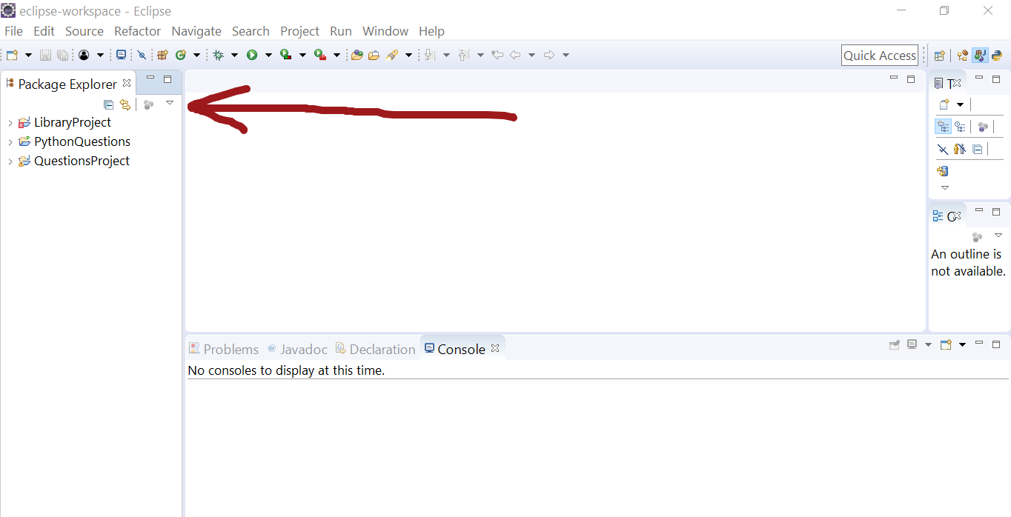Switch to the Problems tab
Viewport: 1011px width, 517px height.
click(x=224, y=349)
